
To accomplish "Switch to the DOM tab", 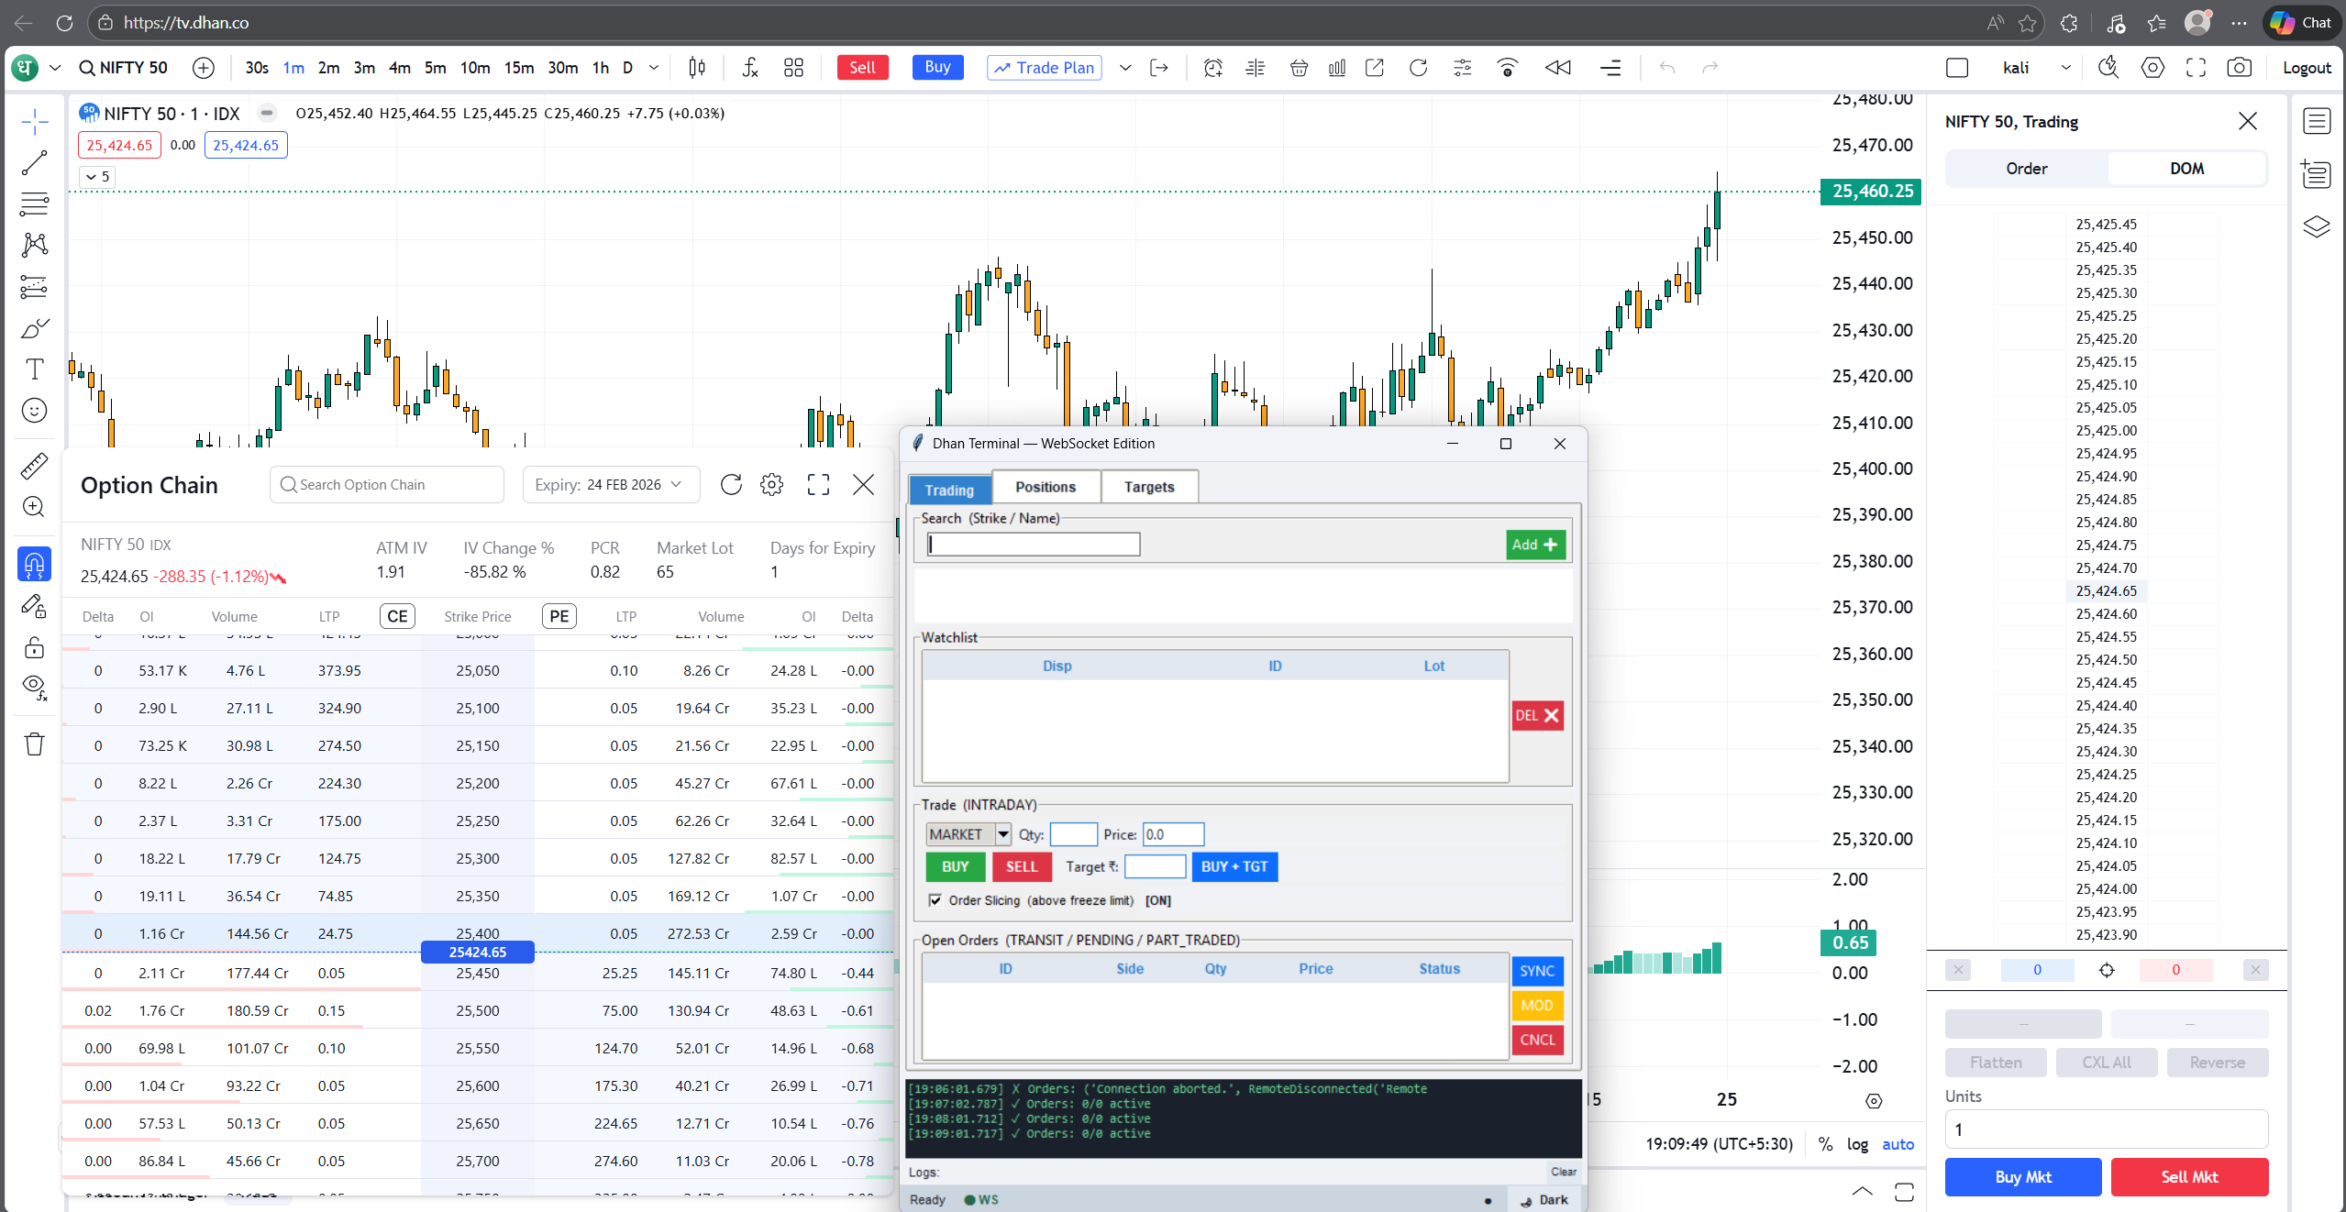I will point(2186,169).
